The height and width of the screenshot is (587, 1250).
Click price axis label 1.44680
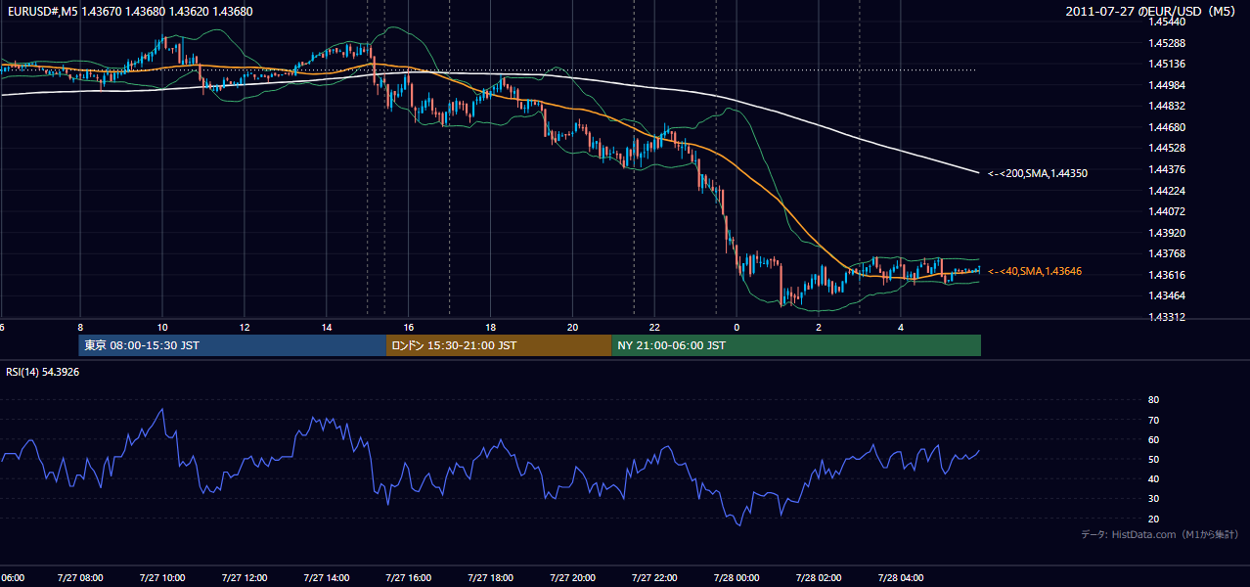(x=1168, y=127)
